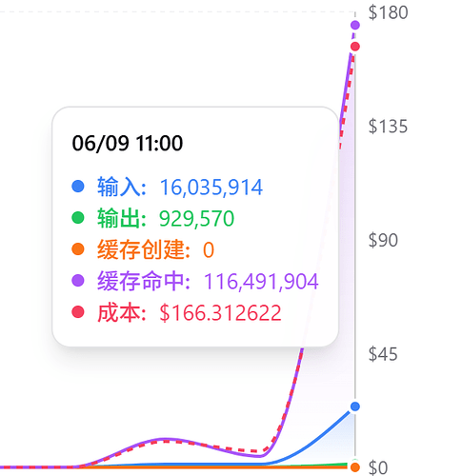Click the orange cache-creation data point marker
The image size is (462, 476).
click(x=355, y=467)
